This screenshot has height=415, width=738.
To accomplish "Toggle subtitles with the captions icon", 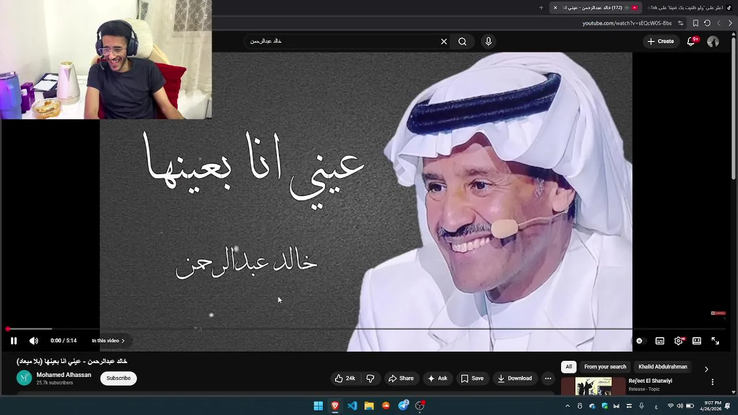I will click(x=660, y=341).
